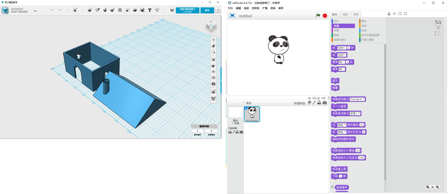
Task: Select the 控制 block category
Action: [x=364, y=26]
